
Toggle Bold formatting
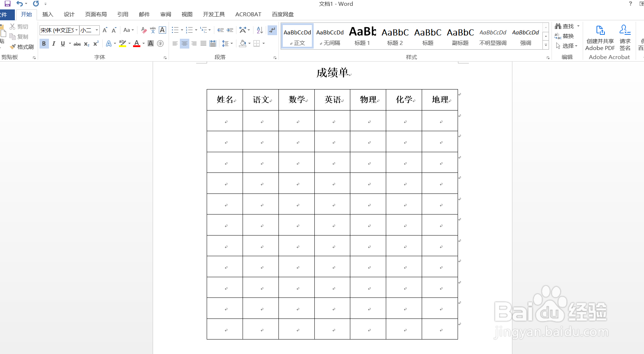pyautogui.click(x=44, y=43)
